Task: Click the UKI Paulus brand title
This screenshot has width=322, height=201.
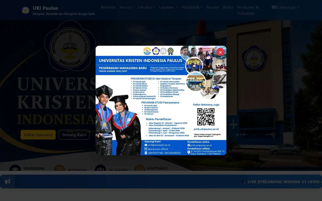Action: 45,8
